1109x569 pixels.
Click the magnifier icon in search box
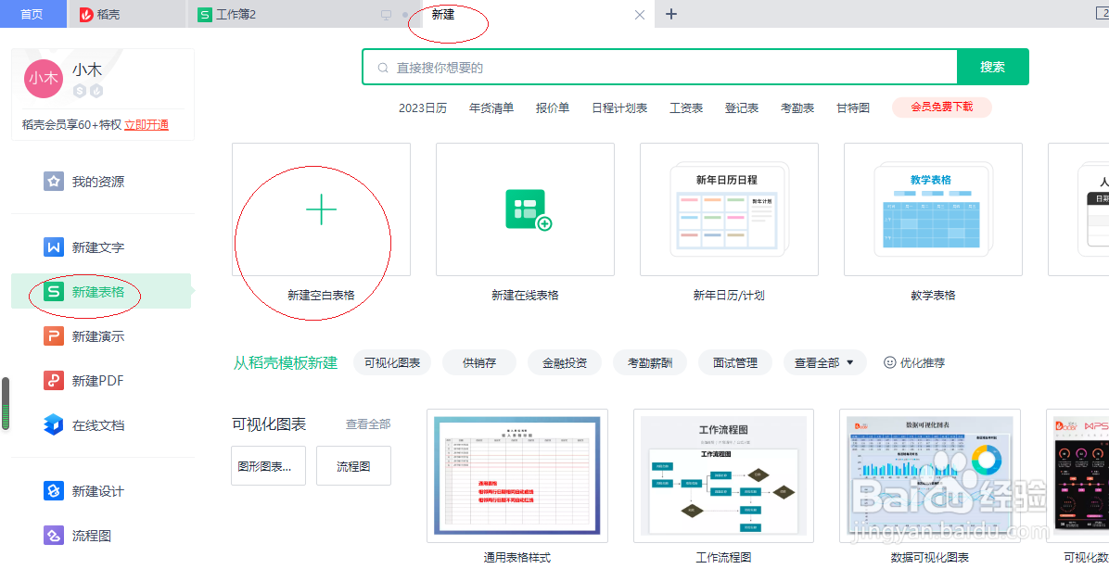coord(383,68)
